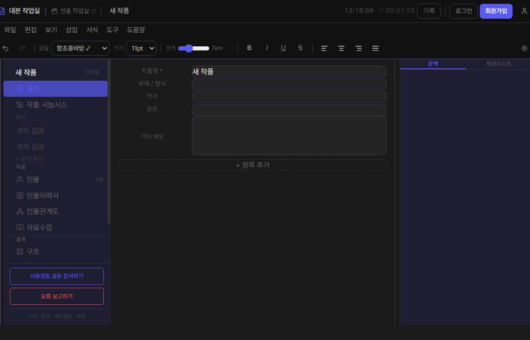This screenshot has width=530, height=340.
Task: Click 오류 보고하기 button
Action: 57,296
